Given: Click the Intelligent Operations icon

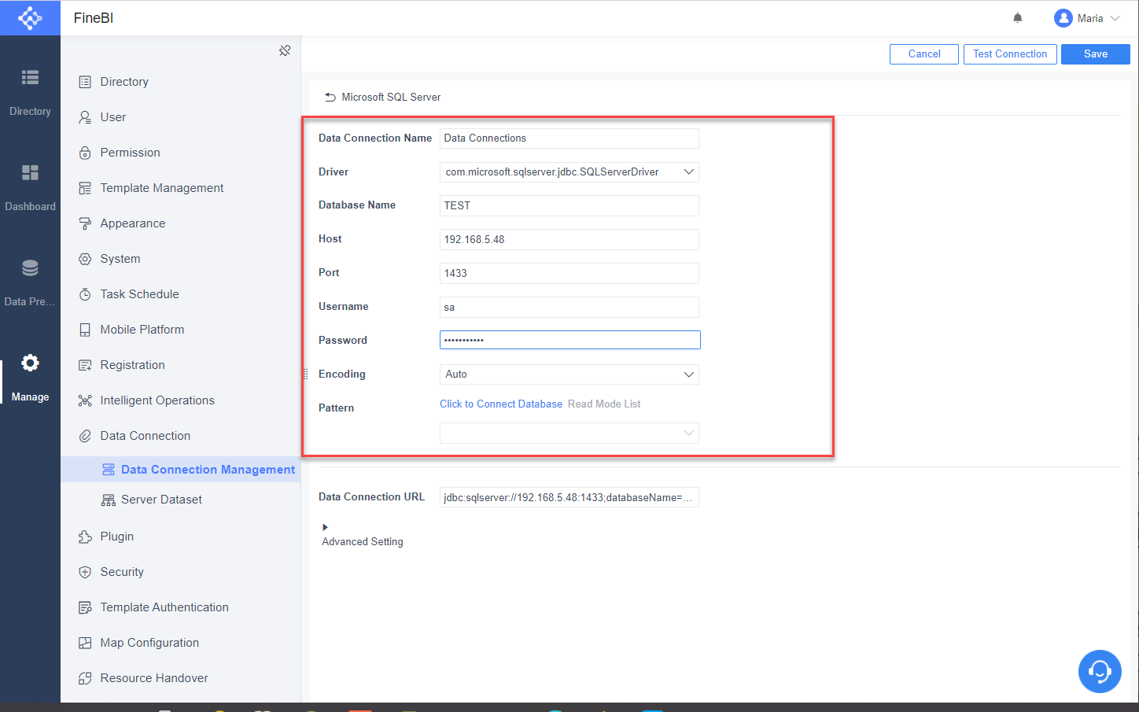Looking at the screenshot, I should click(x=85, y=400).
